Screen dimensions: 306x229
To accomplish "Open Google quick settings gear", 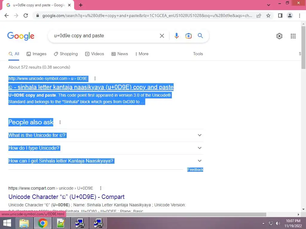I will pyautogui.click(x=279, y=36).
